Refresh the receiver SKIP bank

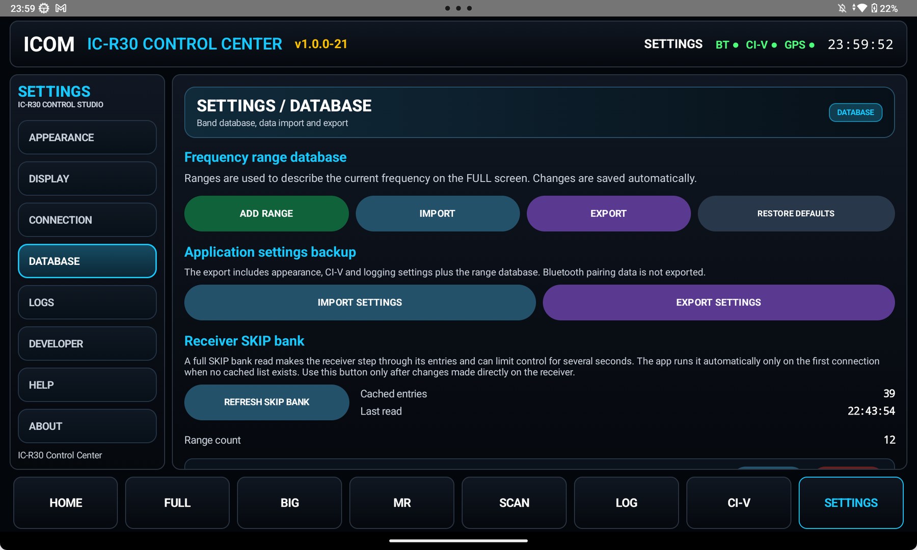[x=267, y=402]
